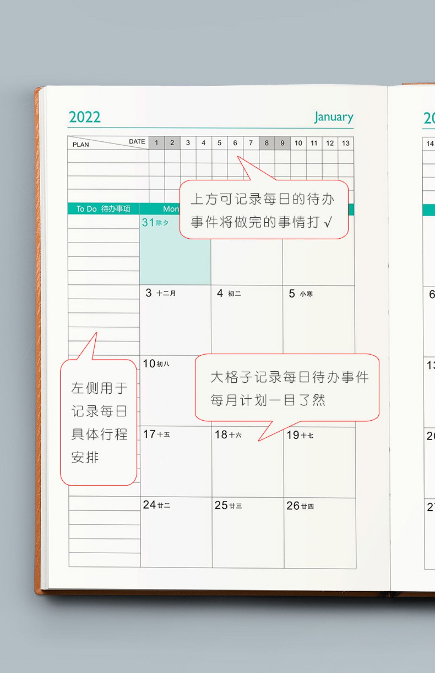435x673 pixels.
Task: Click the 大格子记录每日待办事件 callout text
Action: 290,377
